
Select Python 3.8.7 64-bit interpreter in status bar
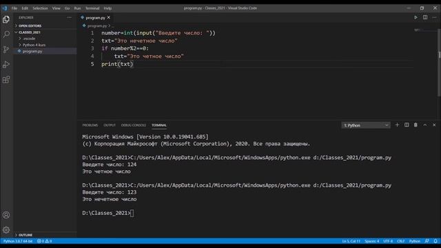coord(18,241)
